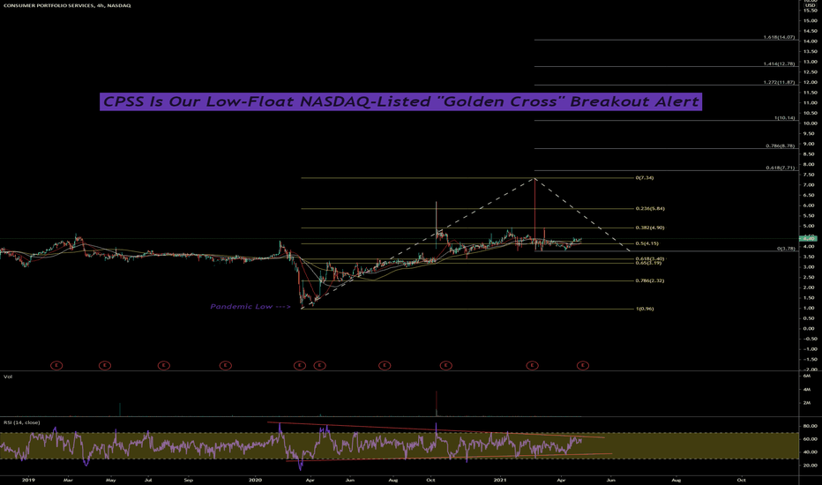Viewport: 822px width, 485px height.
Task: Select the 1.414(12.78) Fibonacci extension label
Action: click(x=779, y=64)
